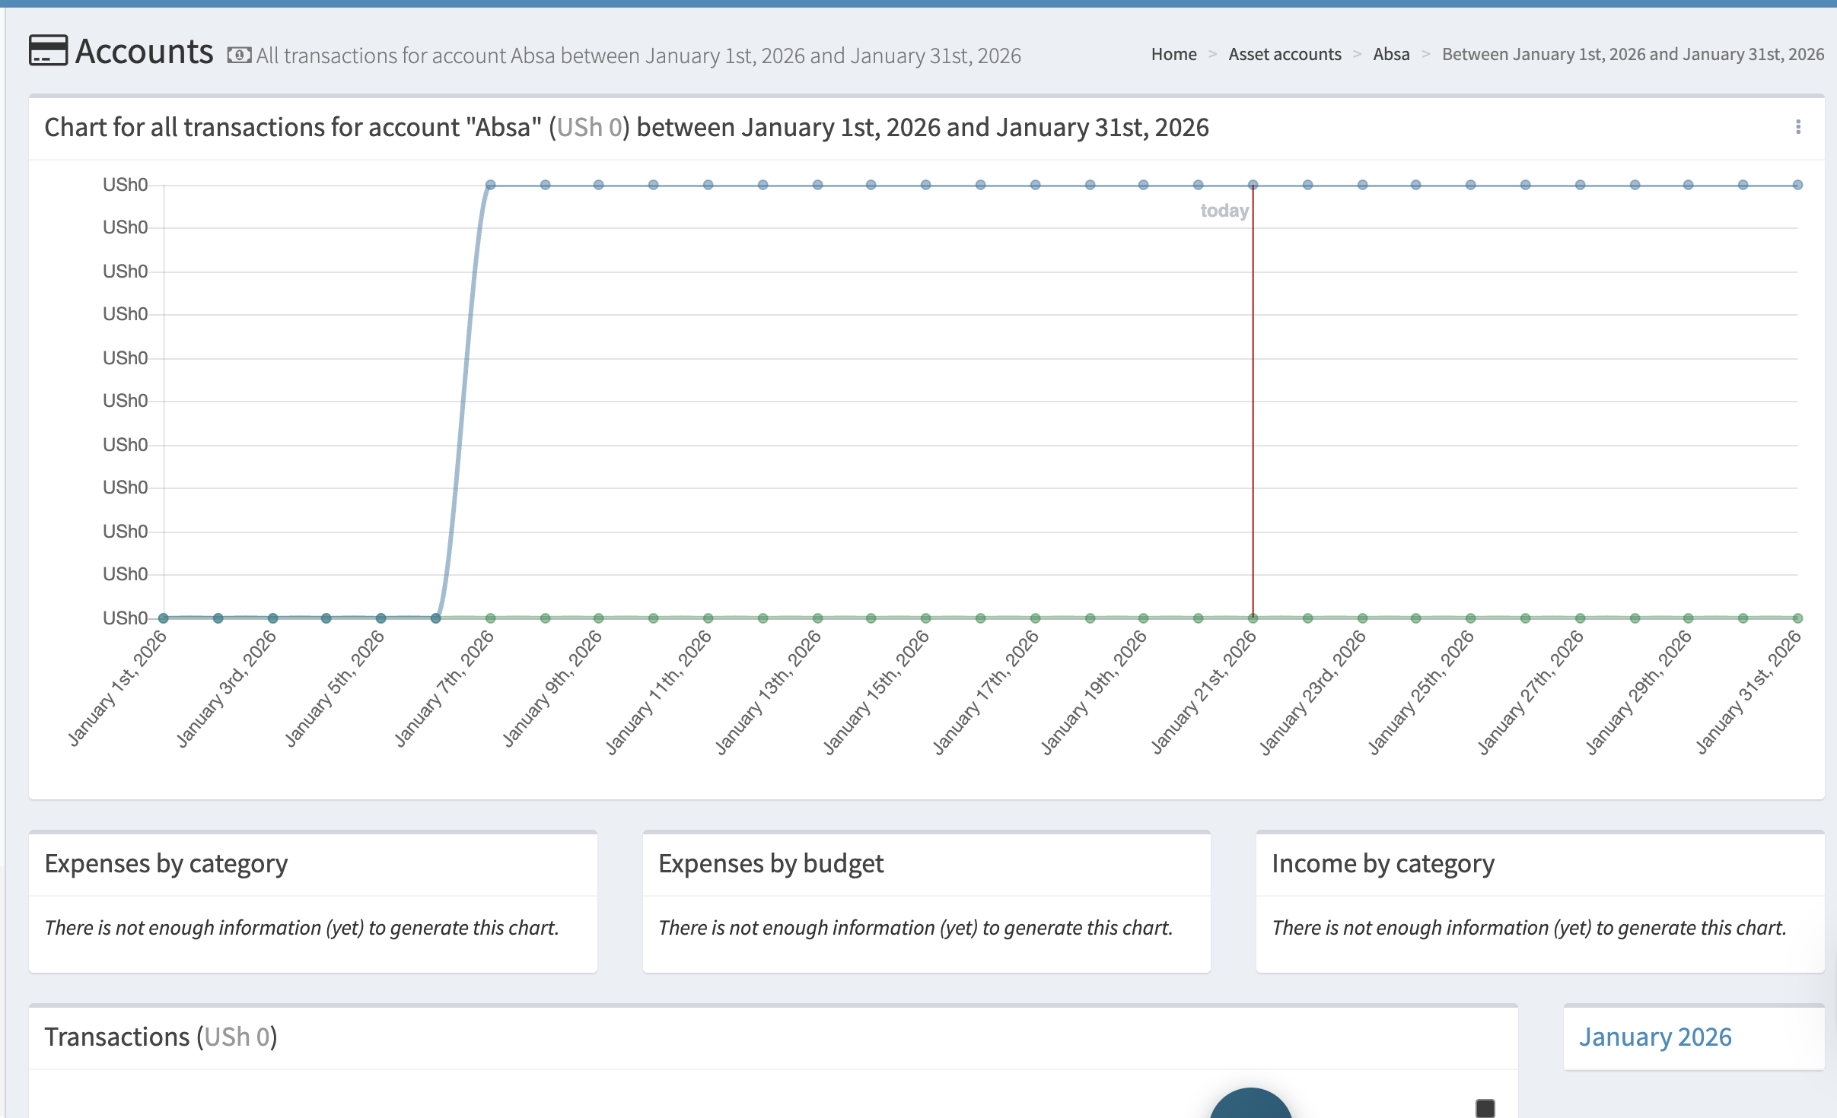Go to Home breadcrumb link
The height and width of the screenshot is (1118, 1837).
pos(1173,55)
